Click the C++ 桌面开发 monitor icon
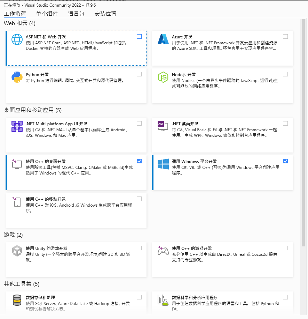Screen dimensions: 308x319 [x=17, y=164]
